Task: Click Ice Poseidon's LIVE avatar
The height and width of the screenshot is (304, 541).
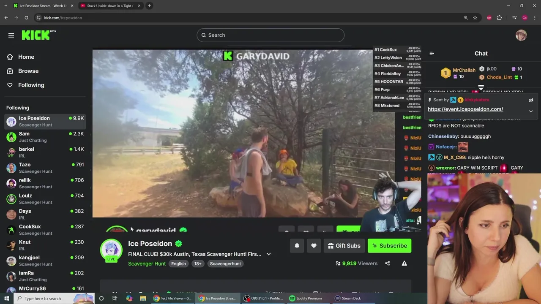Action: click(111, 250)
